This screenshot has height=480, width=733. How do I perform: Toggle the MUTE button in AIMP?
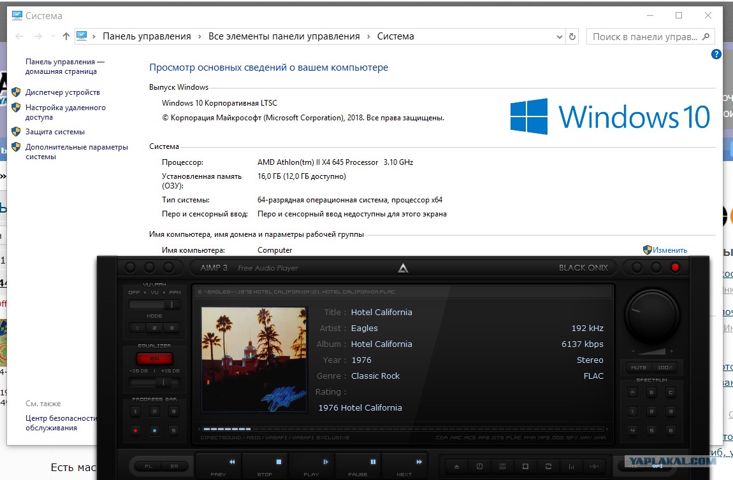tap(639, 367)
